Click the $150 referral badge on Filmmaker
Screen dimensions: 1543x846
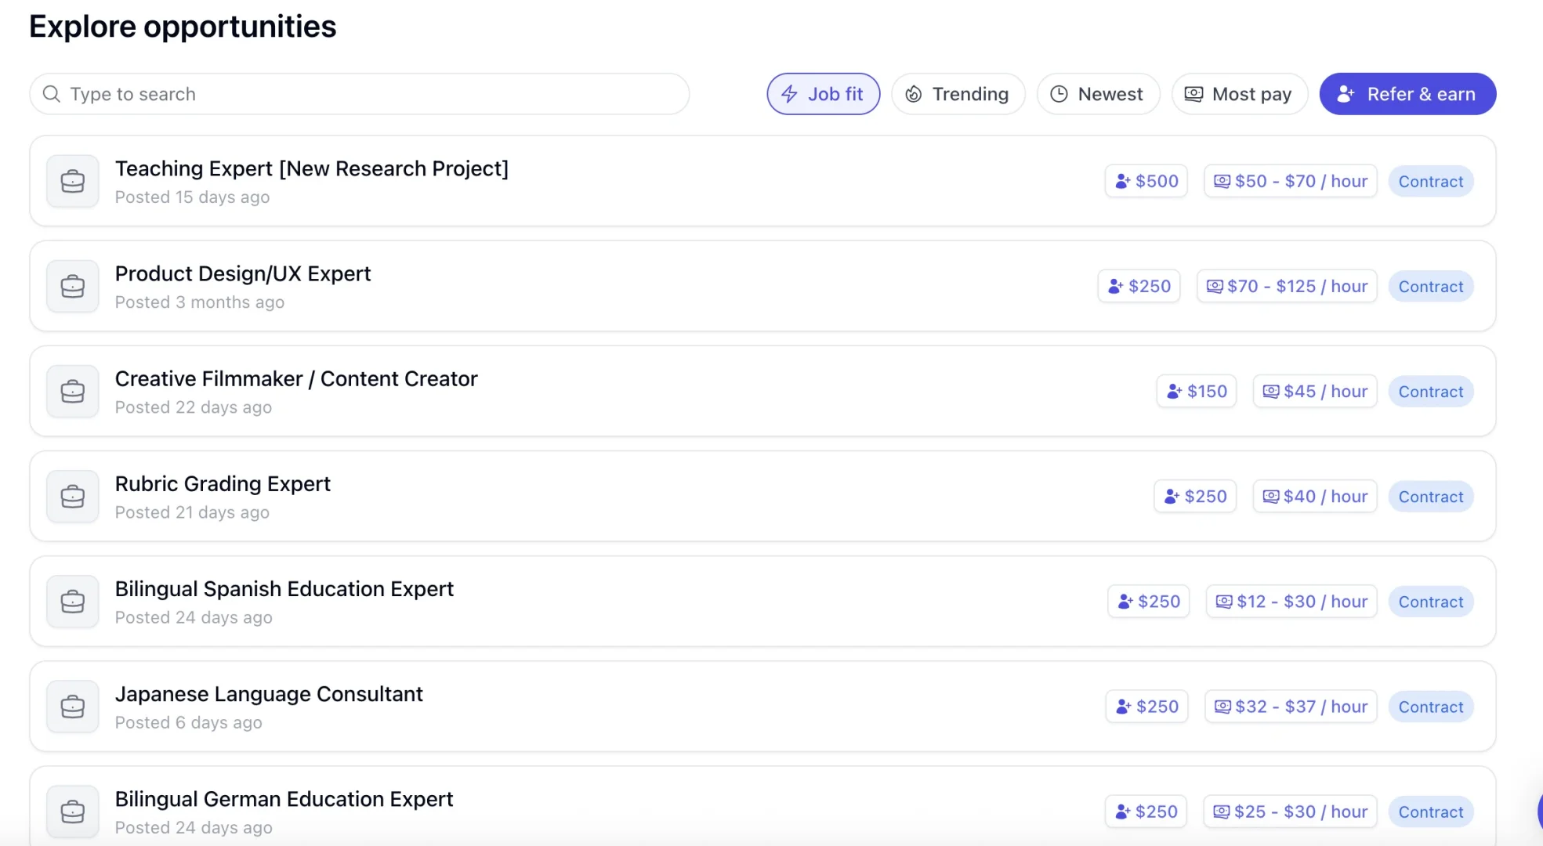[1196, 391]
